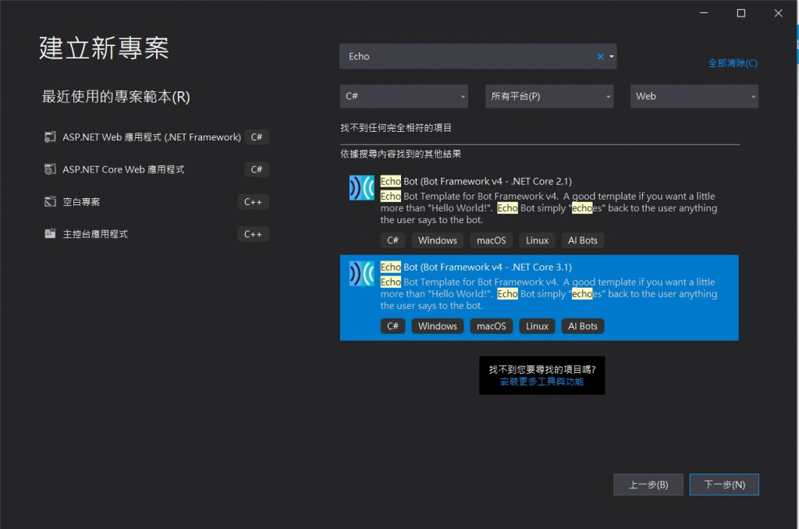Click the 空白專案 project icon

50,202
